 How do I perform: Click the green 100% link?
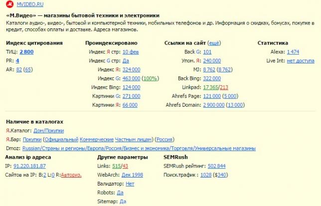[x=150, y=78]
